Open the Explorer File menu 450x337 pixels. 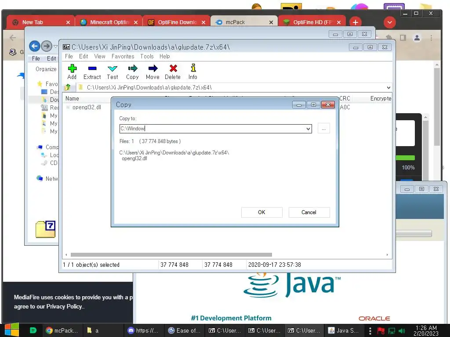point(36,58)
